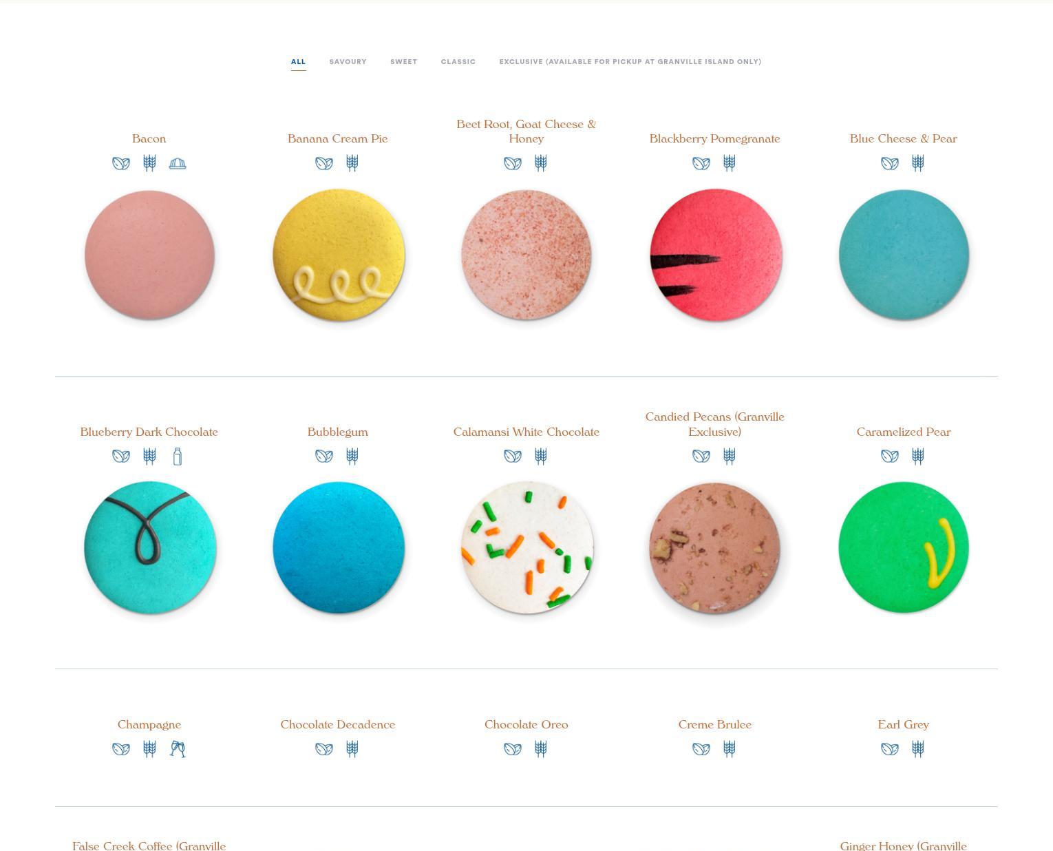
Task: Open the Classic filter tab
Action: (458, 62)
